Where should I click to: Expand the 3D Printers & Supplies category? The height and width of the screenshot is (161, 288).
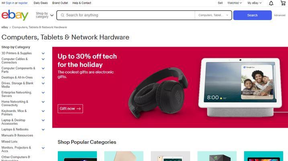[x=43, y=54]
